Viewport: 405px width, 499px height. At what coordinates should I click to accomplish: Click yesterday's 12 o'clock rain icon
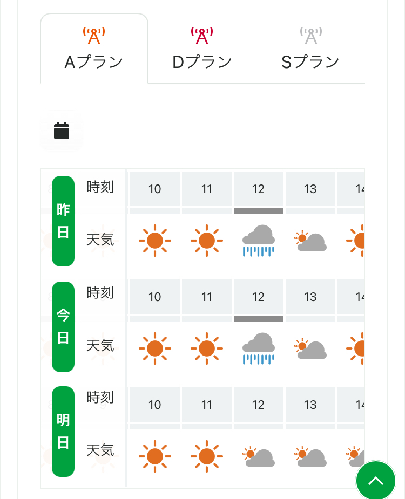click(259, 241)
